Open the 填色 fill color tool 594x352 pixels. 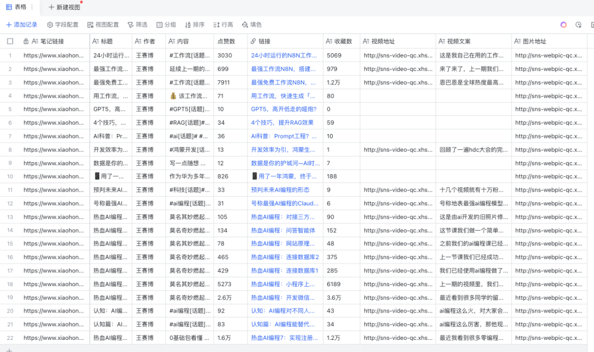point(252,25)
